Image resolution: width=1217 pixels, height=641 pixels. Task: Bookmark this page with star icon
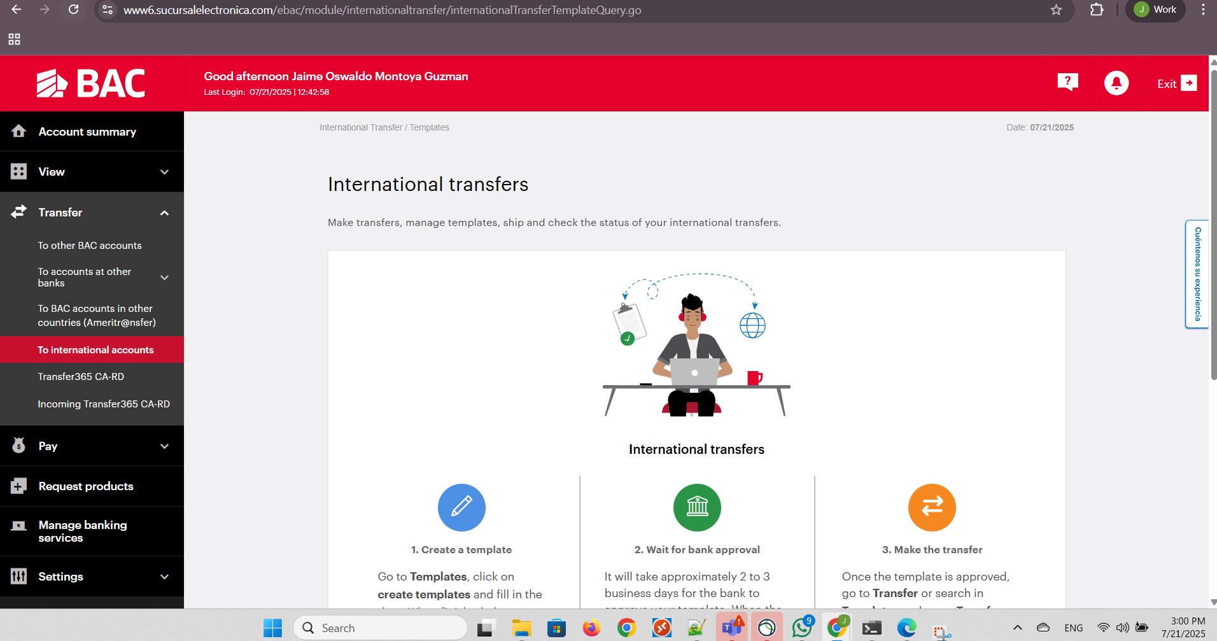pos(1057,10)
